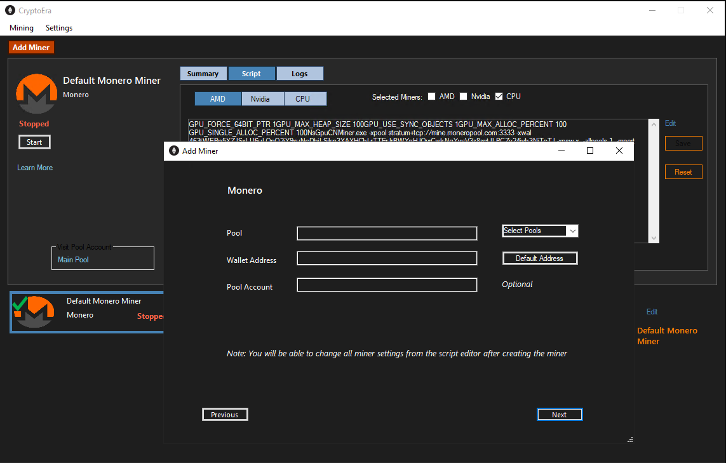Open the Mining menu

tap(22, 28)
